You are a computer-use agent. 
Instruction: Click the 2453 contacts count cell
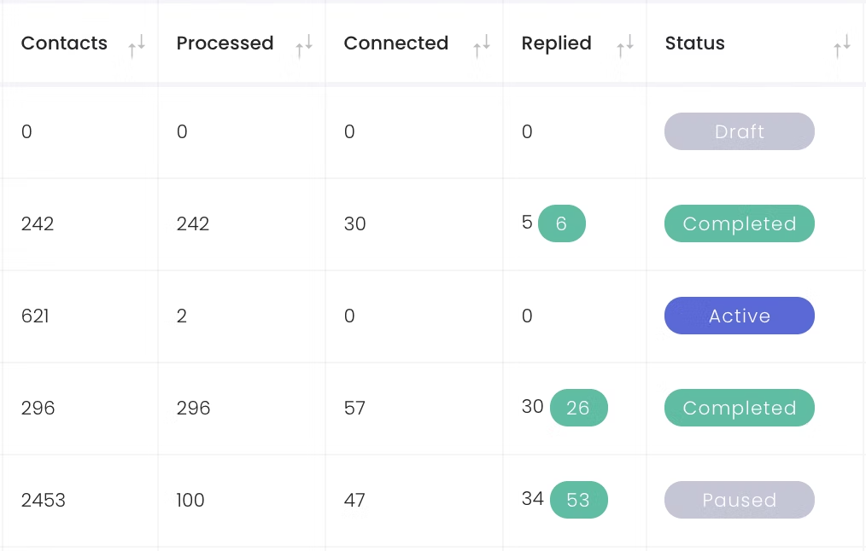[44, 500]
